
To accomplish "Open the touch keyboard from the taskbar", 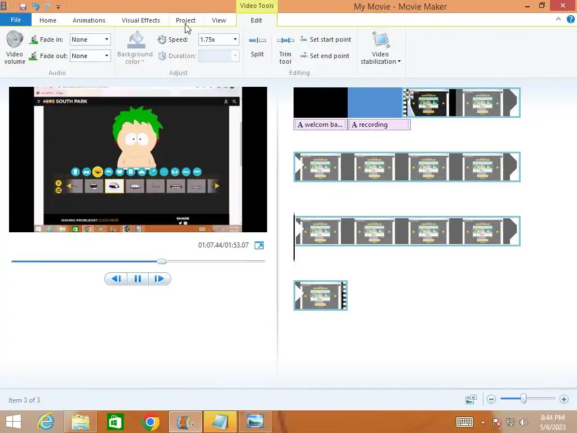I will [x=464, y=422].
